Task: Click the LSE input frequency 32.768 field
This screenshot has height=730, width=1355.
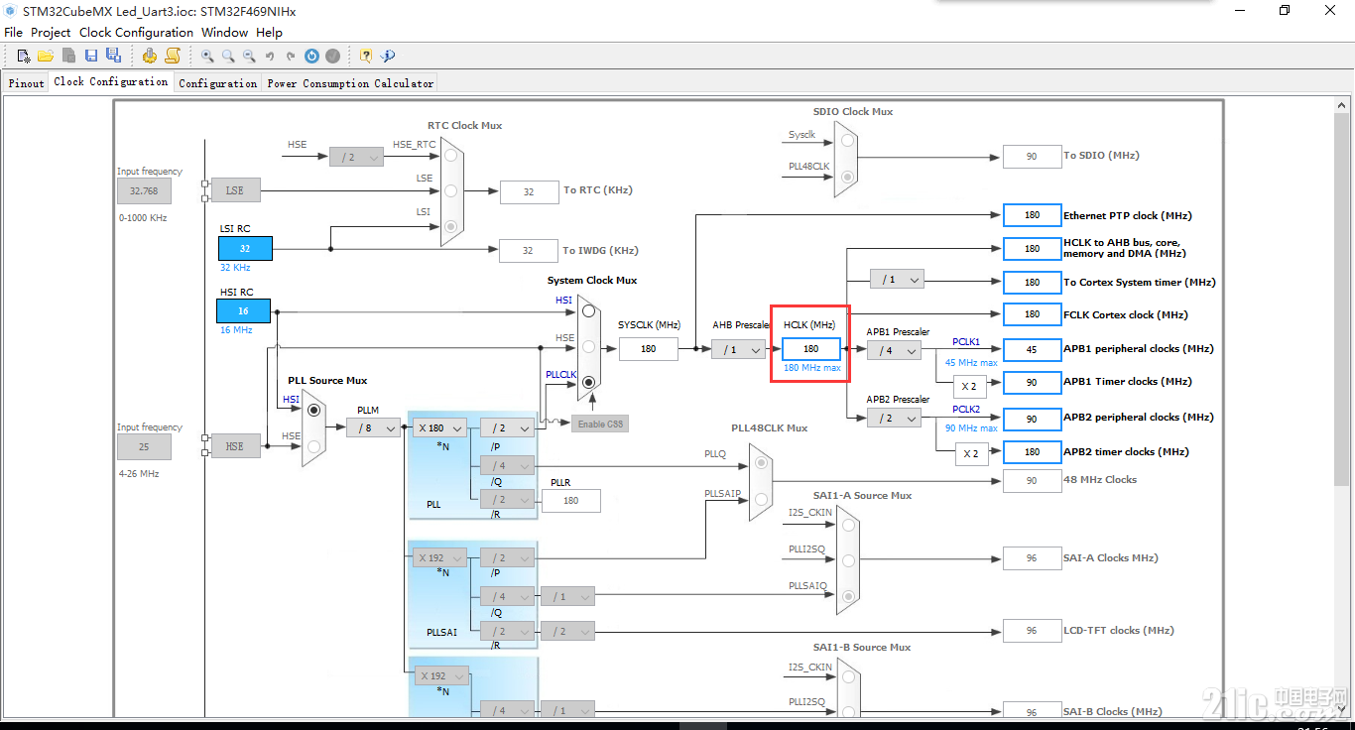Action: click(144, 190)
